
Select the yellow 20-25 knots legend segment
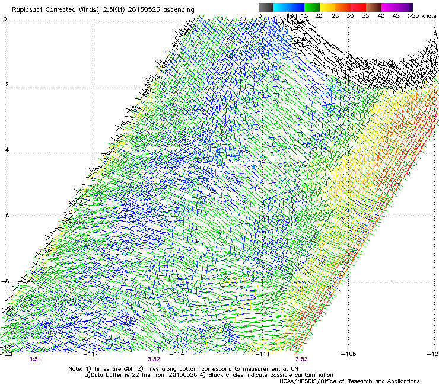[x=327, y=7]
